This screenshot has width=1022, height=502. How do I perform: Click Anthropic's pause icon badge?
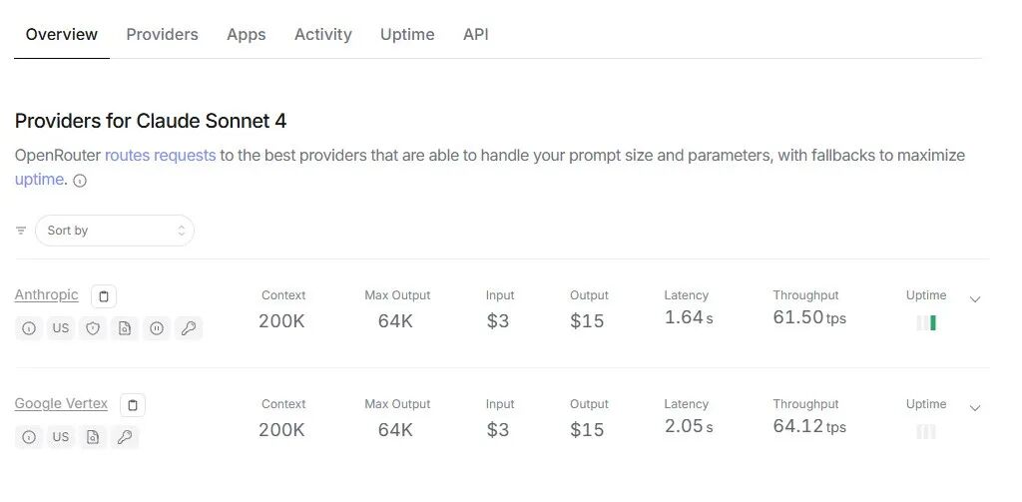click(x=156, y=328)
